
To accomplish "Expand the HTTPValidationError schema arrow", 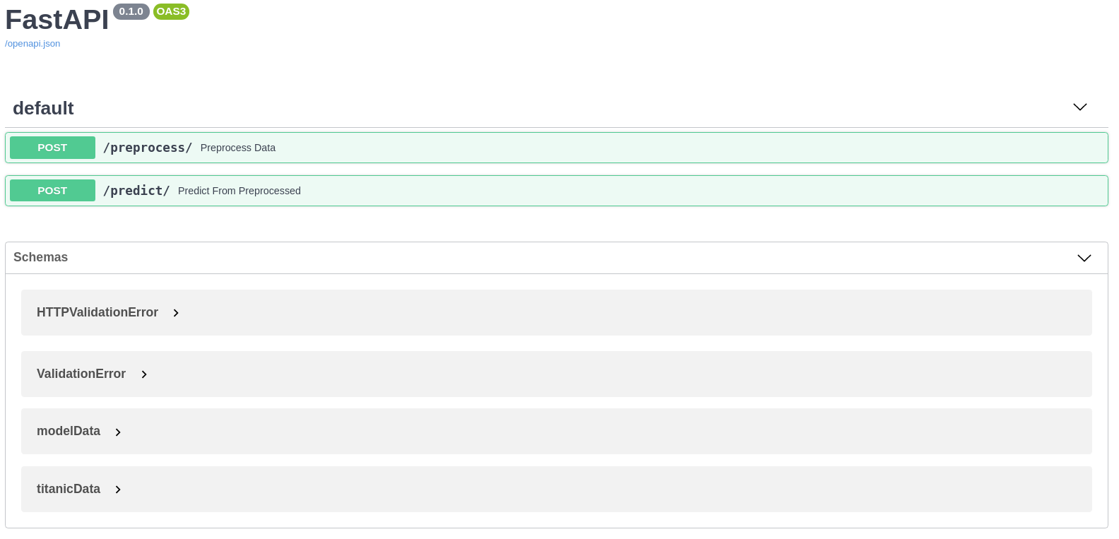I will coord(176,313).
